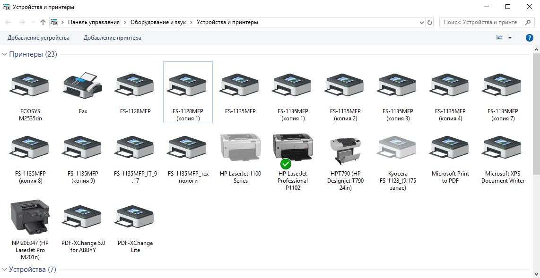Expand chevron after Оборудование и звук breadcrumb

(x=191, y=22)
